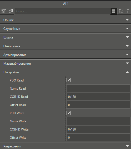131x149 pixels.
Task: Edit the Offset Write value field
Action: point(98,137)
